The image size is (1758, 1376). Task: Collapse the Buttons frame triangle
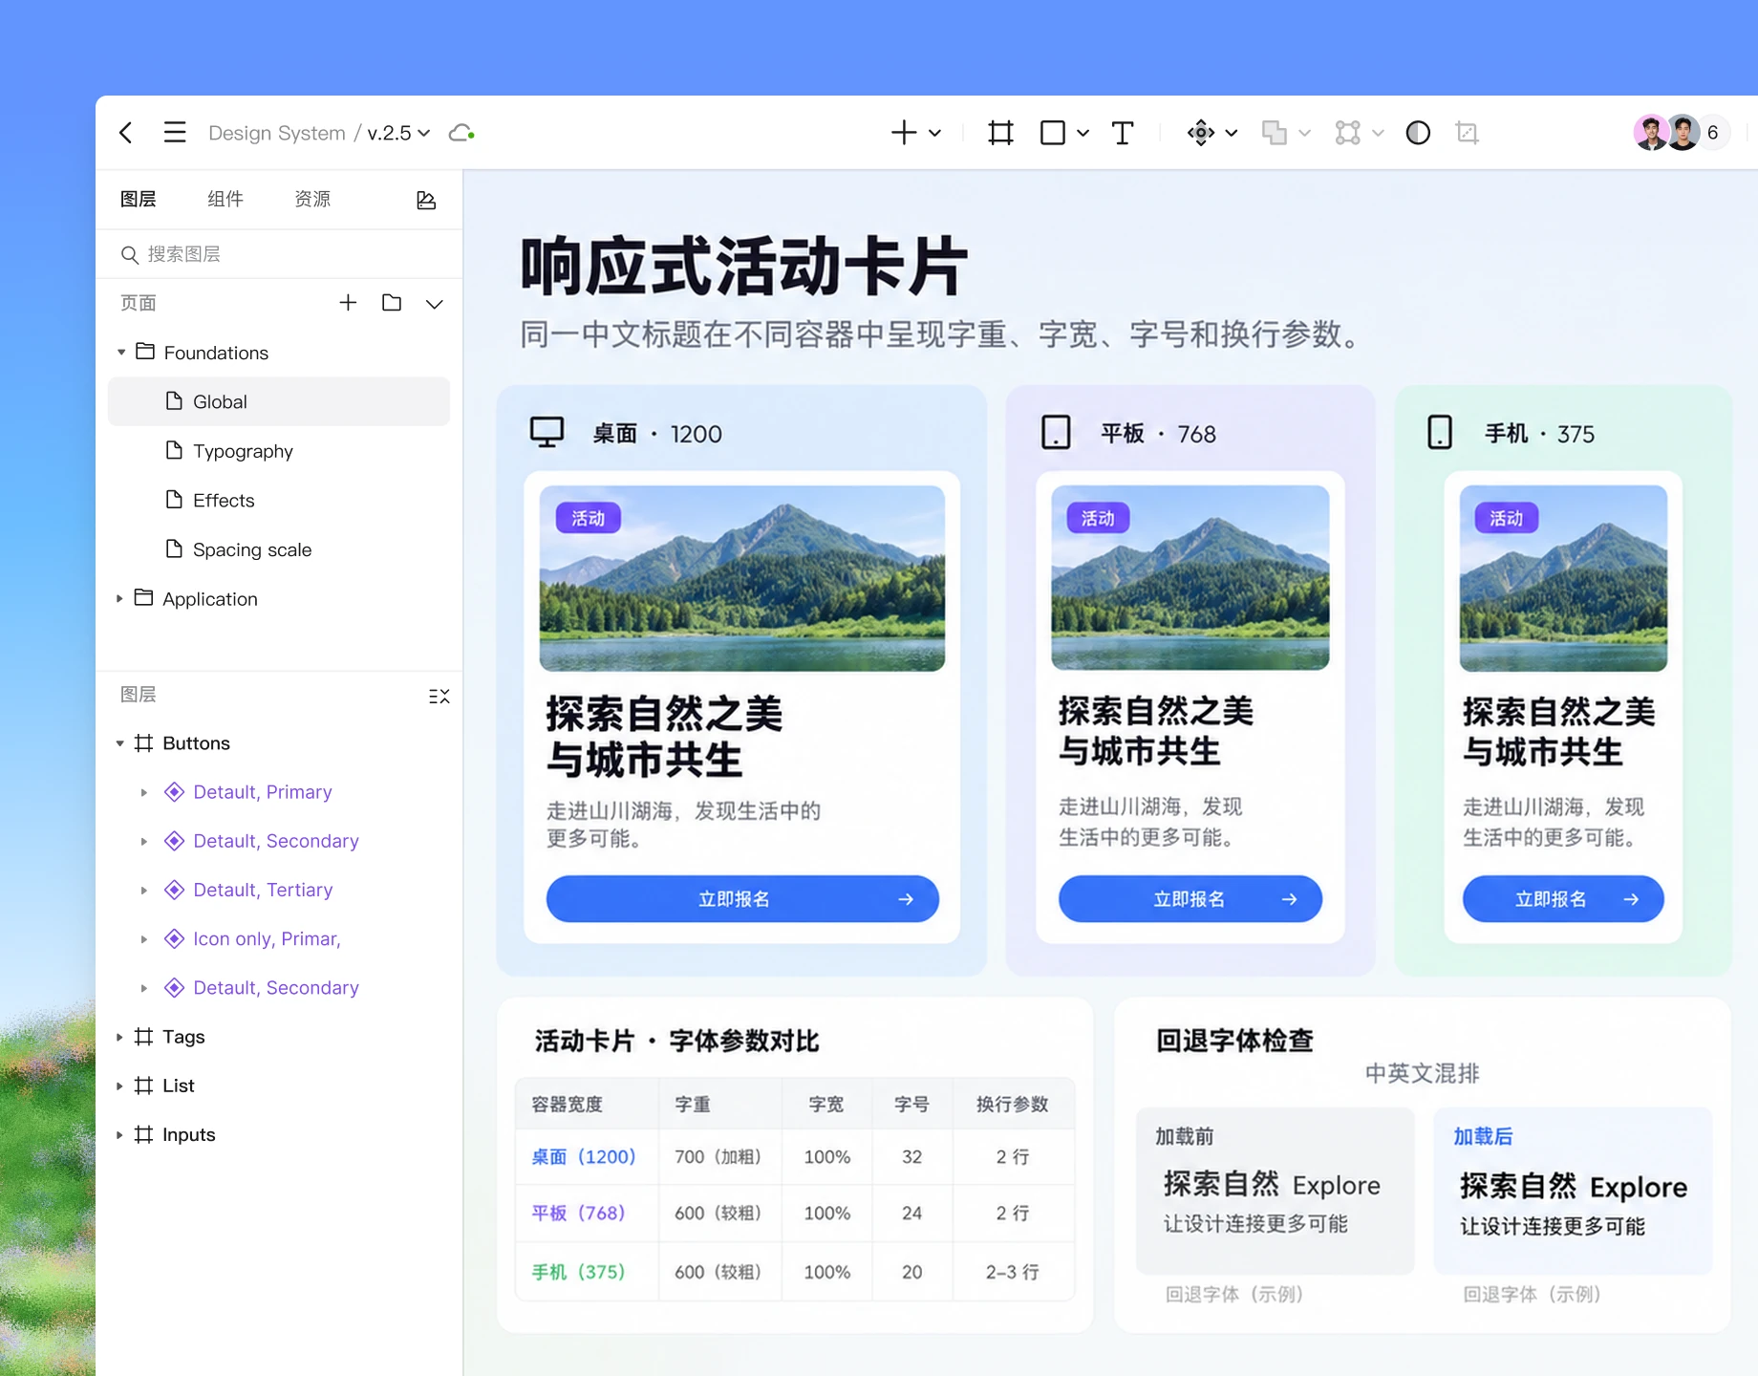120,743
